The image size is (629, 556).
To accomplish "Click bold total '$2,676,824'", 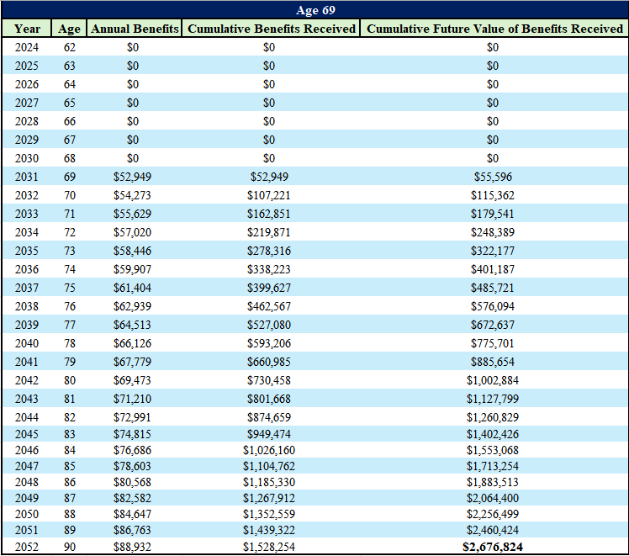I will pyautogui.click(x=493, y=547).
